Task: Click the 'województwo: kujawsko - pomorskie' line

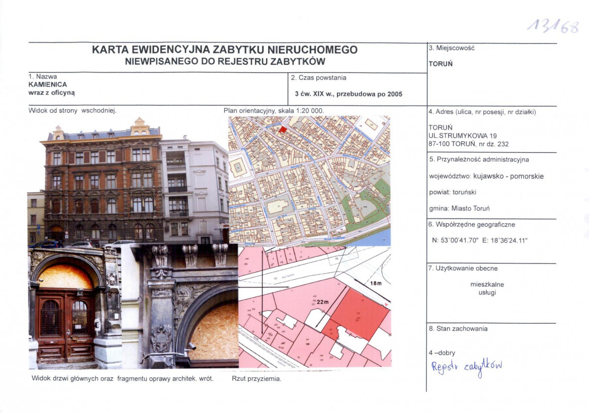Action: tap(486, 177)
